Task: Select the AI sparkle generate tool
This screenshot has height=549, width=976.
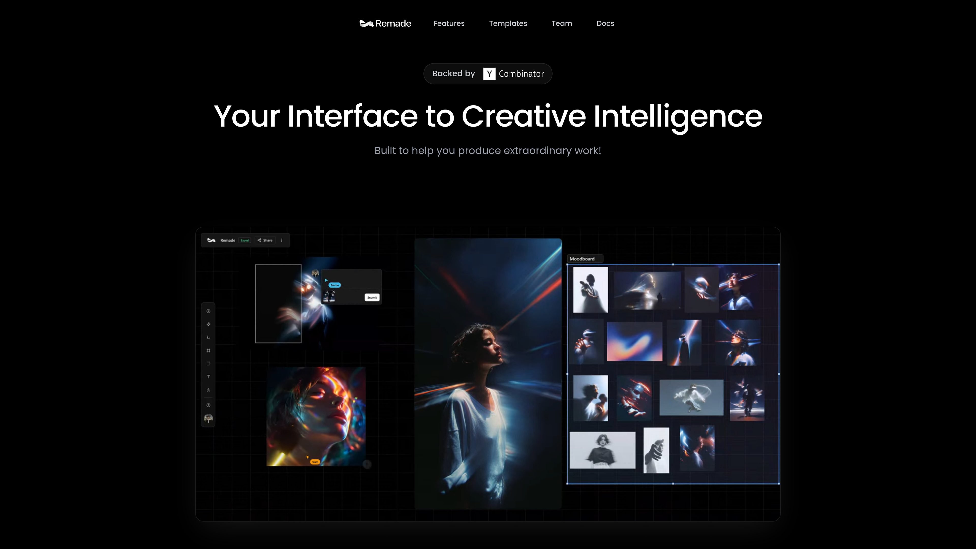Action: pos(208,324)
